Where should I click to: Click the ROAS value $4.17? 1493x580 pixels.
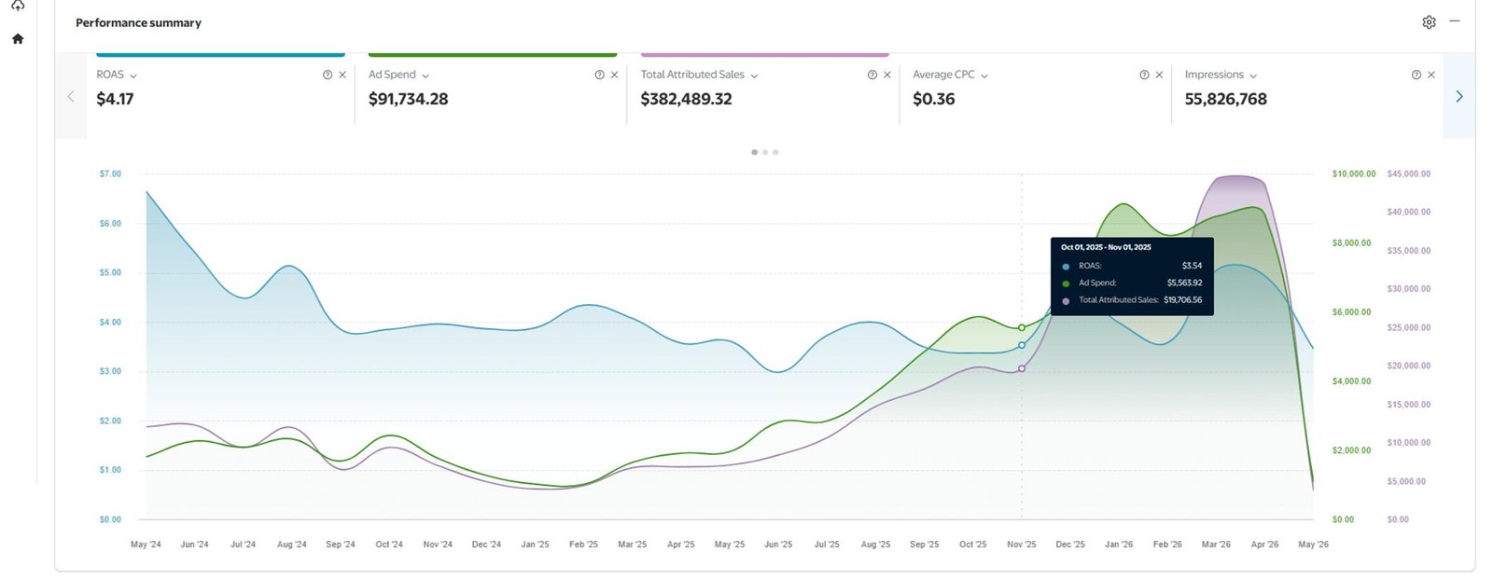tap(115, 99)
